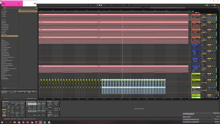Image resolution: width=220 pixels, height=124 pixels.
Task: Open the MIDI Effects browser category
Action: [x=6, y=28]
